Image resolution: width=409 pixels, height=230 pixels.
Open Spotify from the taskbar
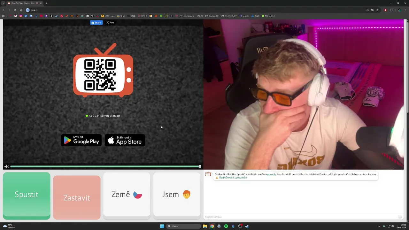point(226,226)
